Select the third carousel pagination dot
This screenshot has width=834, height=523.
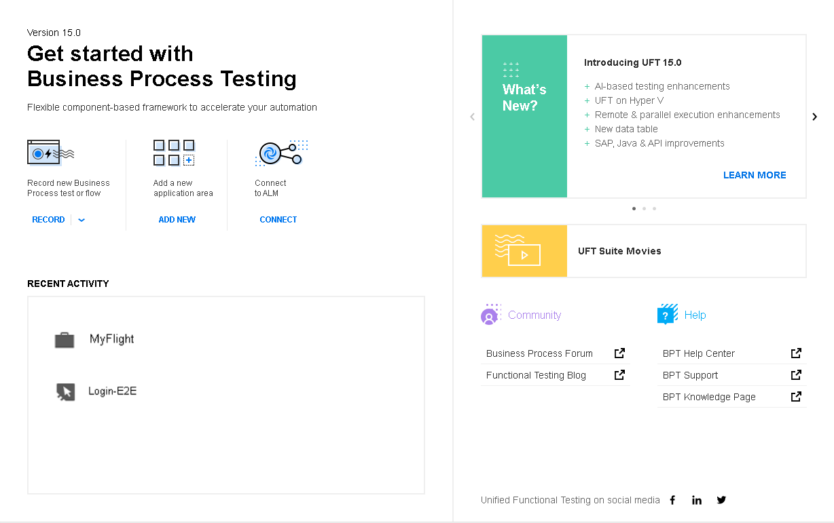click(x=654, y=209)
